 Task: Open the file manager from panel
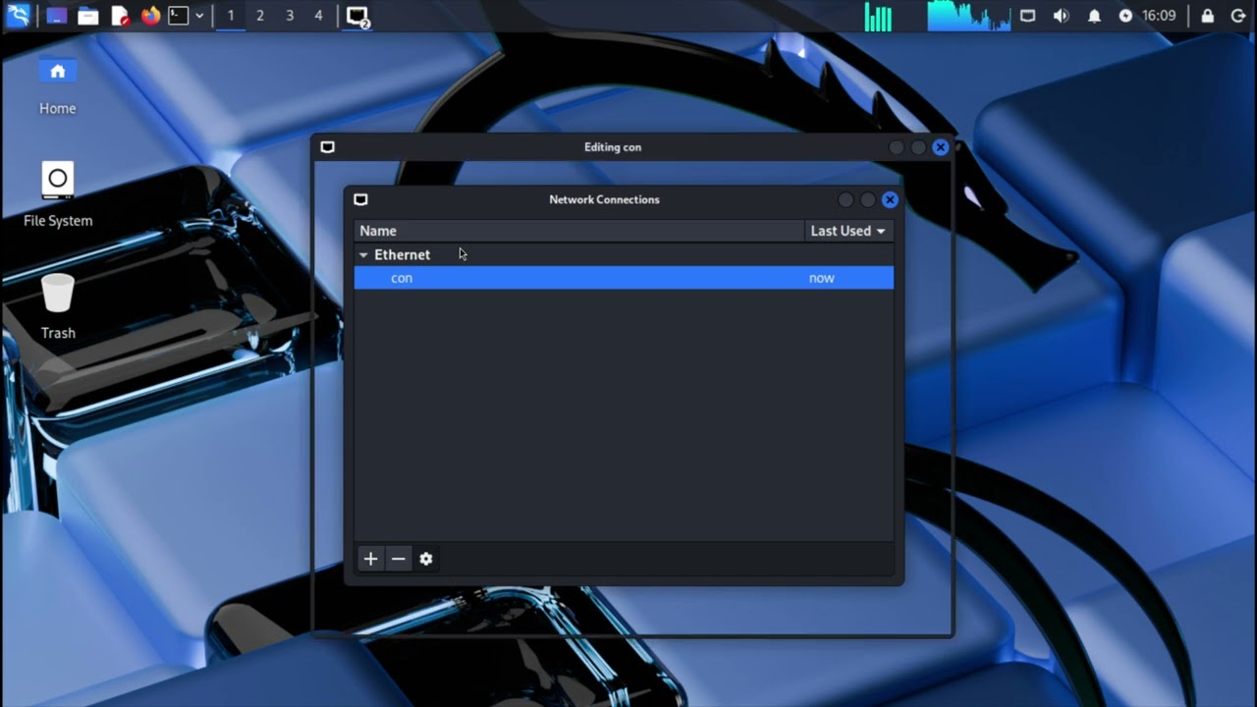tap(88, 16)
